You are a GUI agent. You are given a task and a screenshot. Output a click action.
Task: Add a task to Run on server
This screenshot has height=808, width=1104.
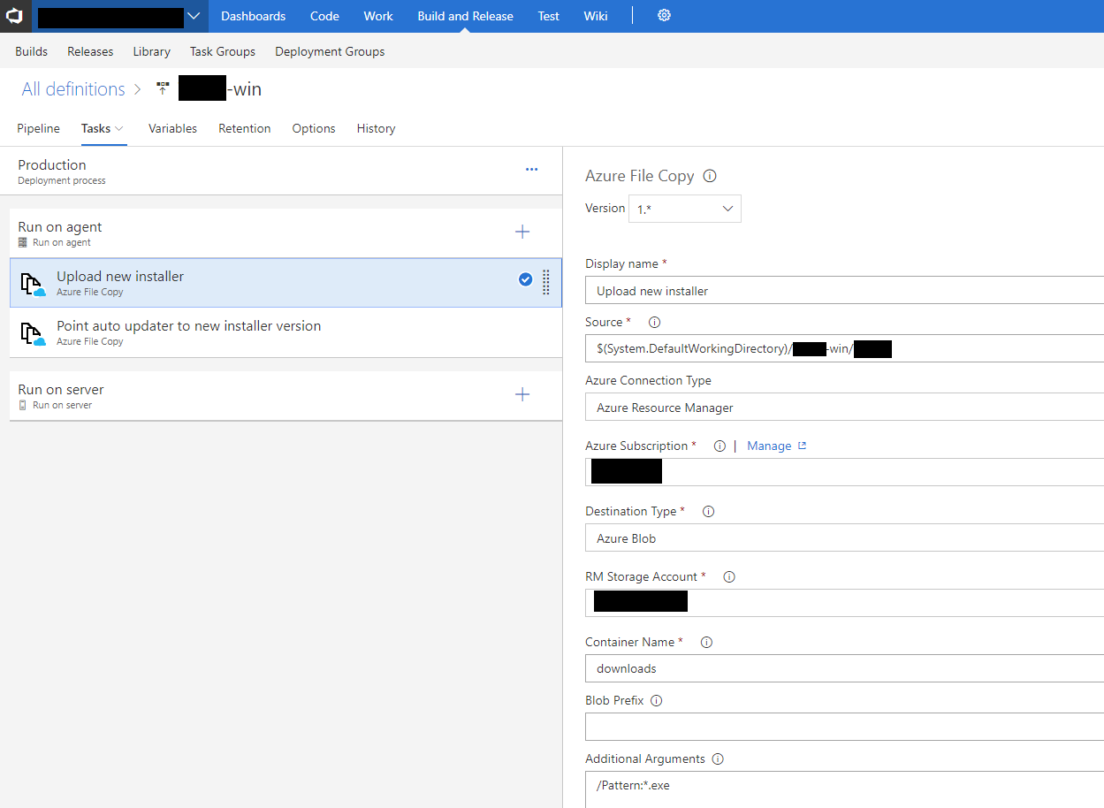pos(522,394)
